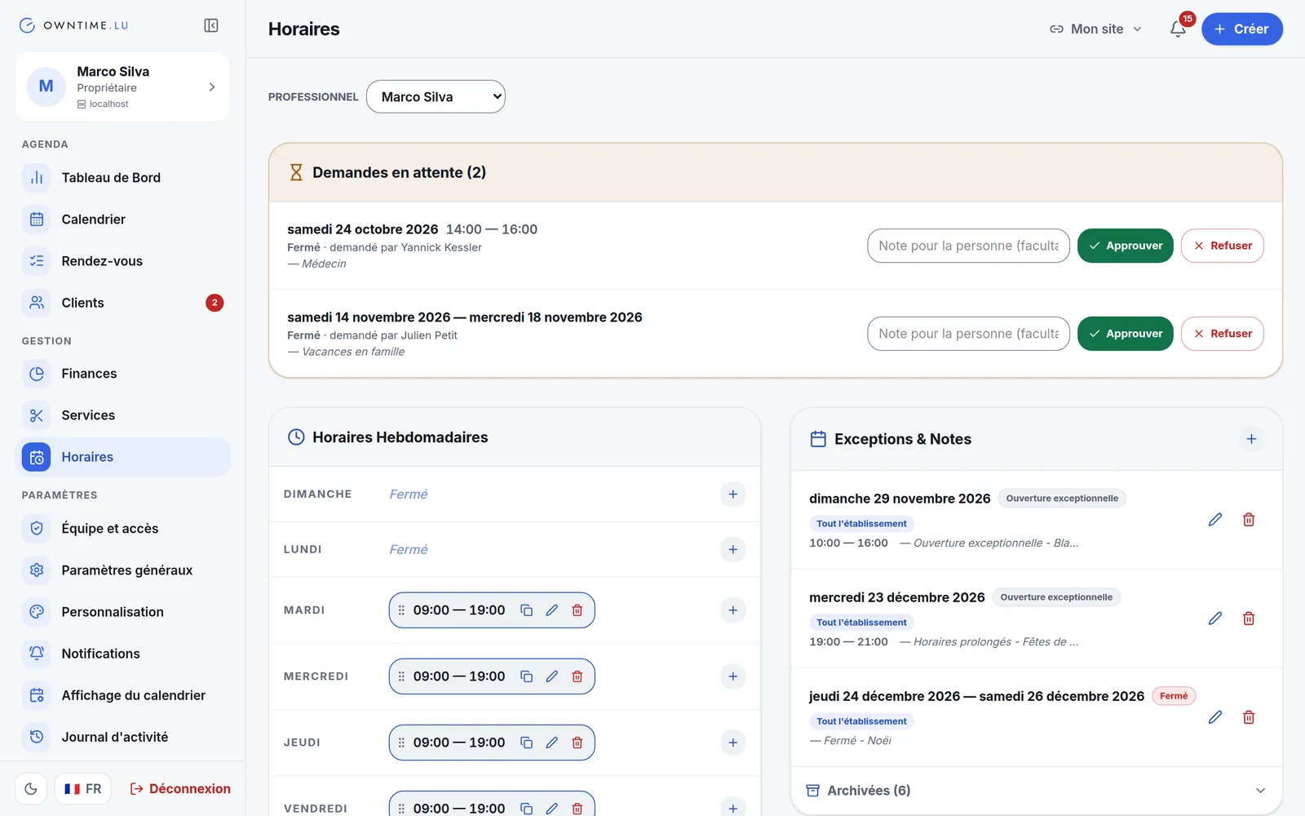The width and height of the screenshot is (1305, 816).
Task: Delete Mercredi time slot
Action: click(x=577, y=676)
